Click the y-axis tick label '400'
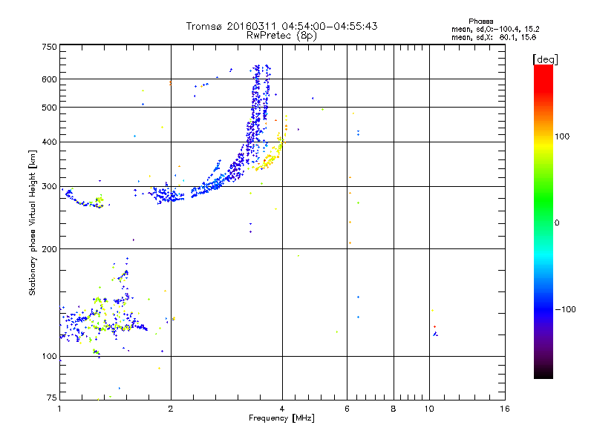 [x=49, y=142]
